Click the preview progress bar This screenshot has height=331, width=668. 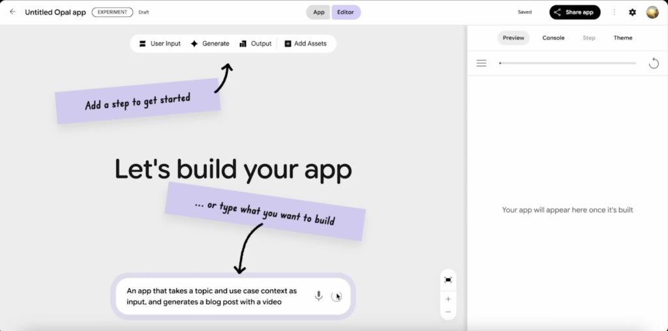(568, 63)
